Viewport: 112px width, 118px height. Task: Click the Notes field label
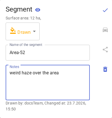(14, 67)
